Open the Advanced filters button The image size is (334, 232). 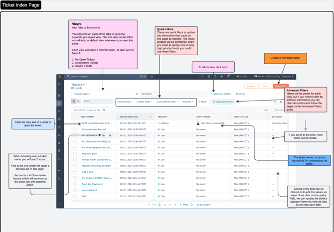point(223,102)
